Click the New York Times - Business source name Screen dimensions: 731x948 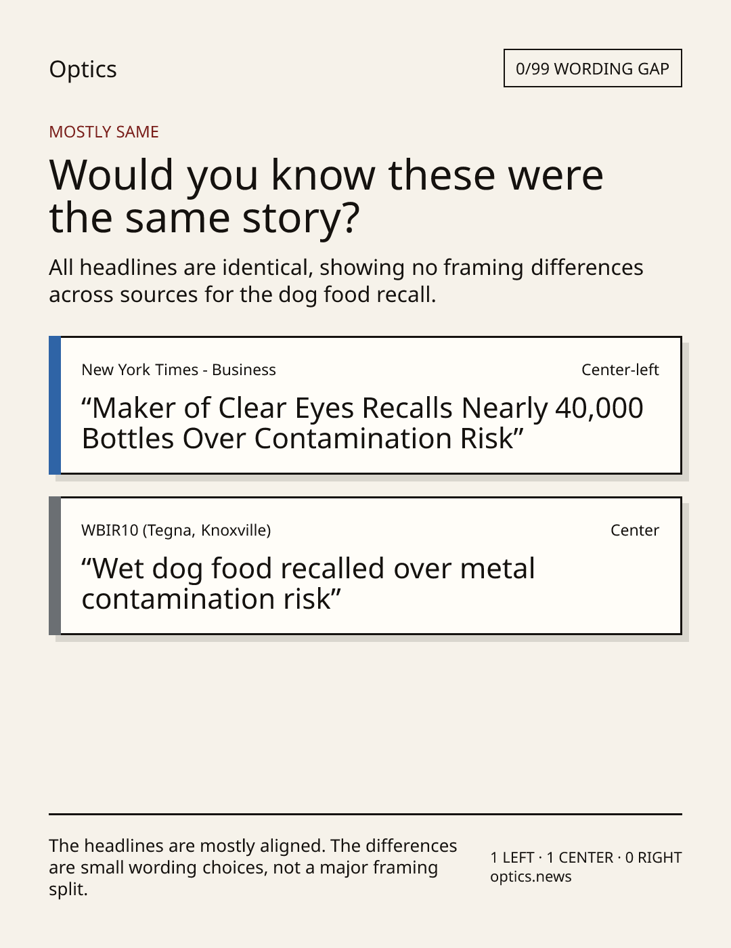pos(179,370)
